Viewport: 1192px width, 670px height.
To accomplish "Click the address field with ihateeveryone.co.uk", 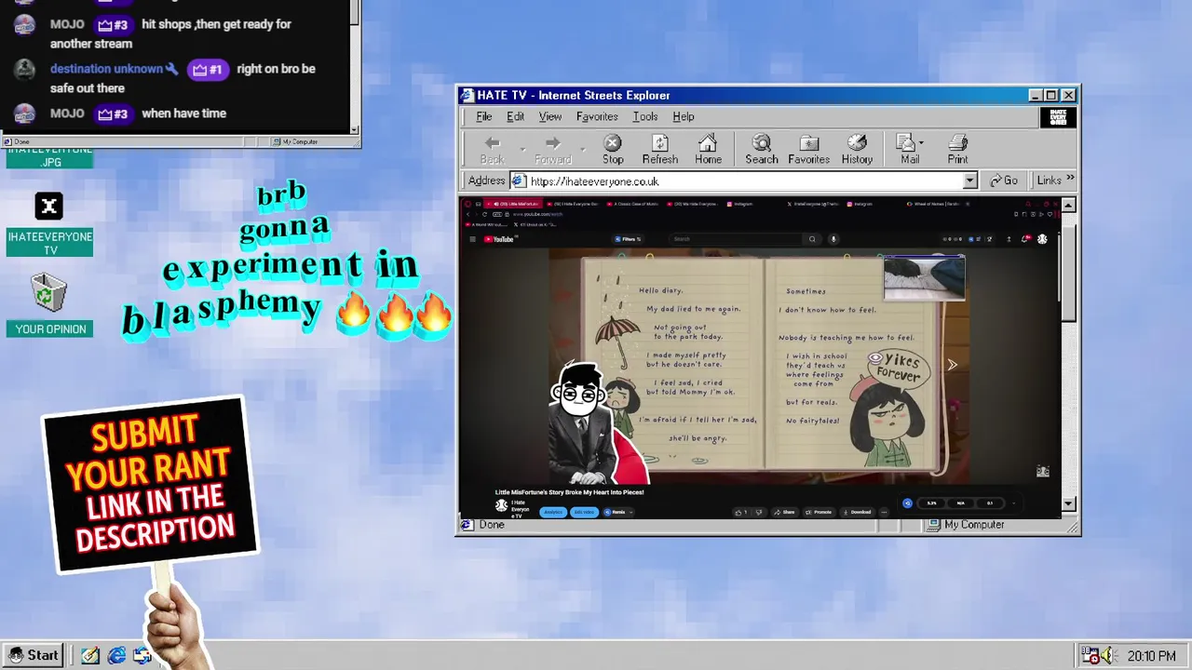I will pos(743,181).
